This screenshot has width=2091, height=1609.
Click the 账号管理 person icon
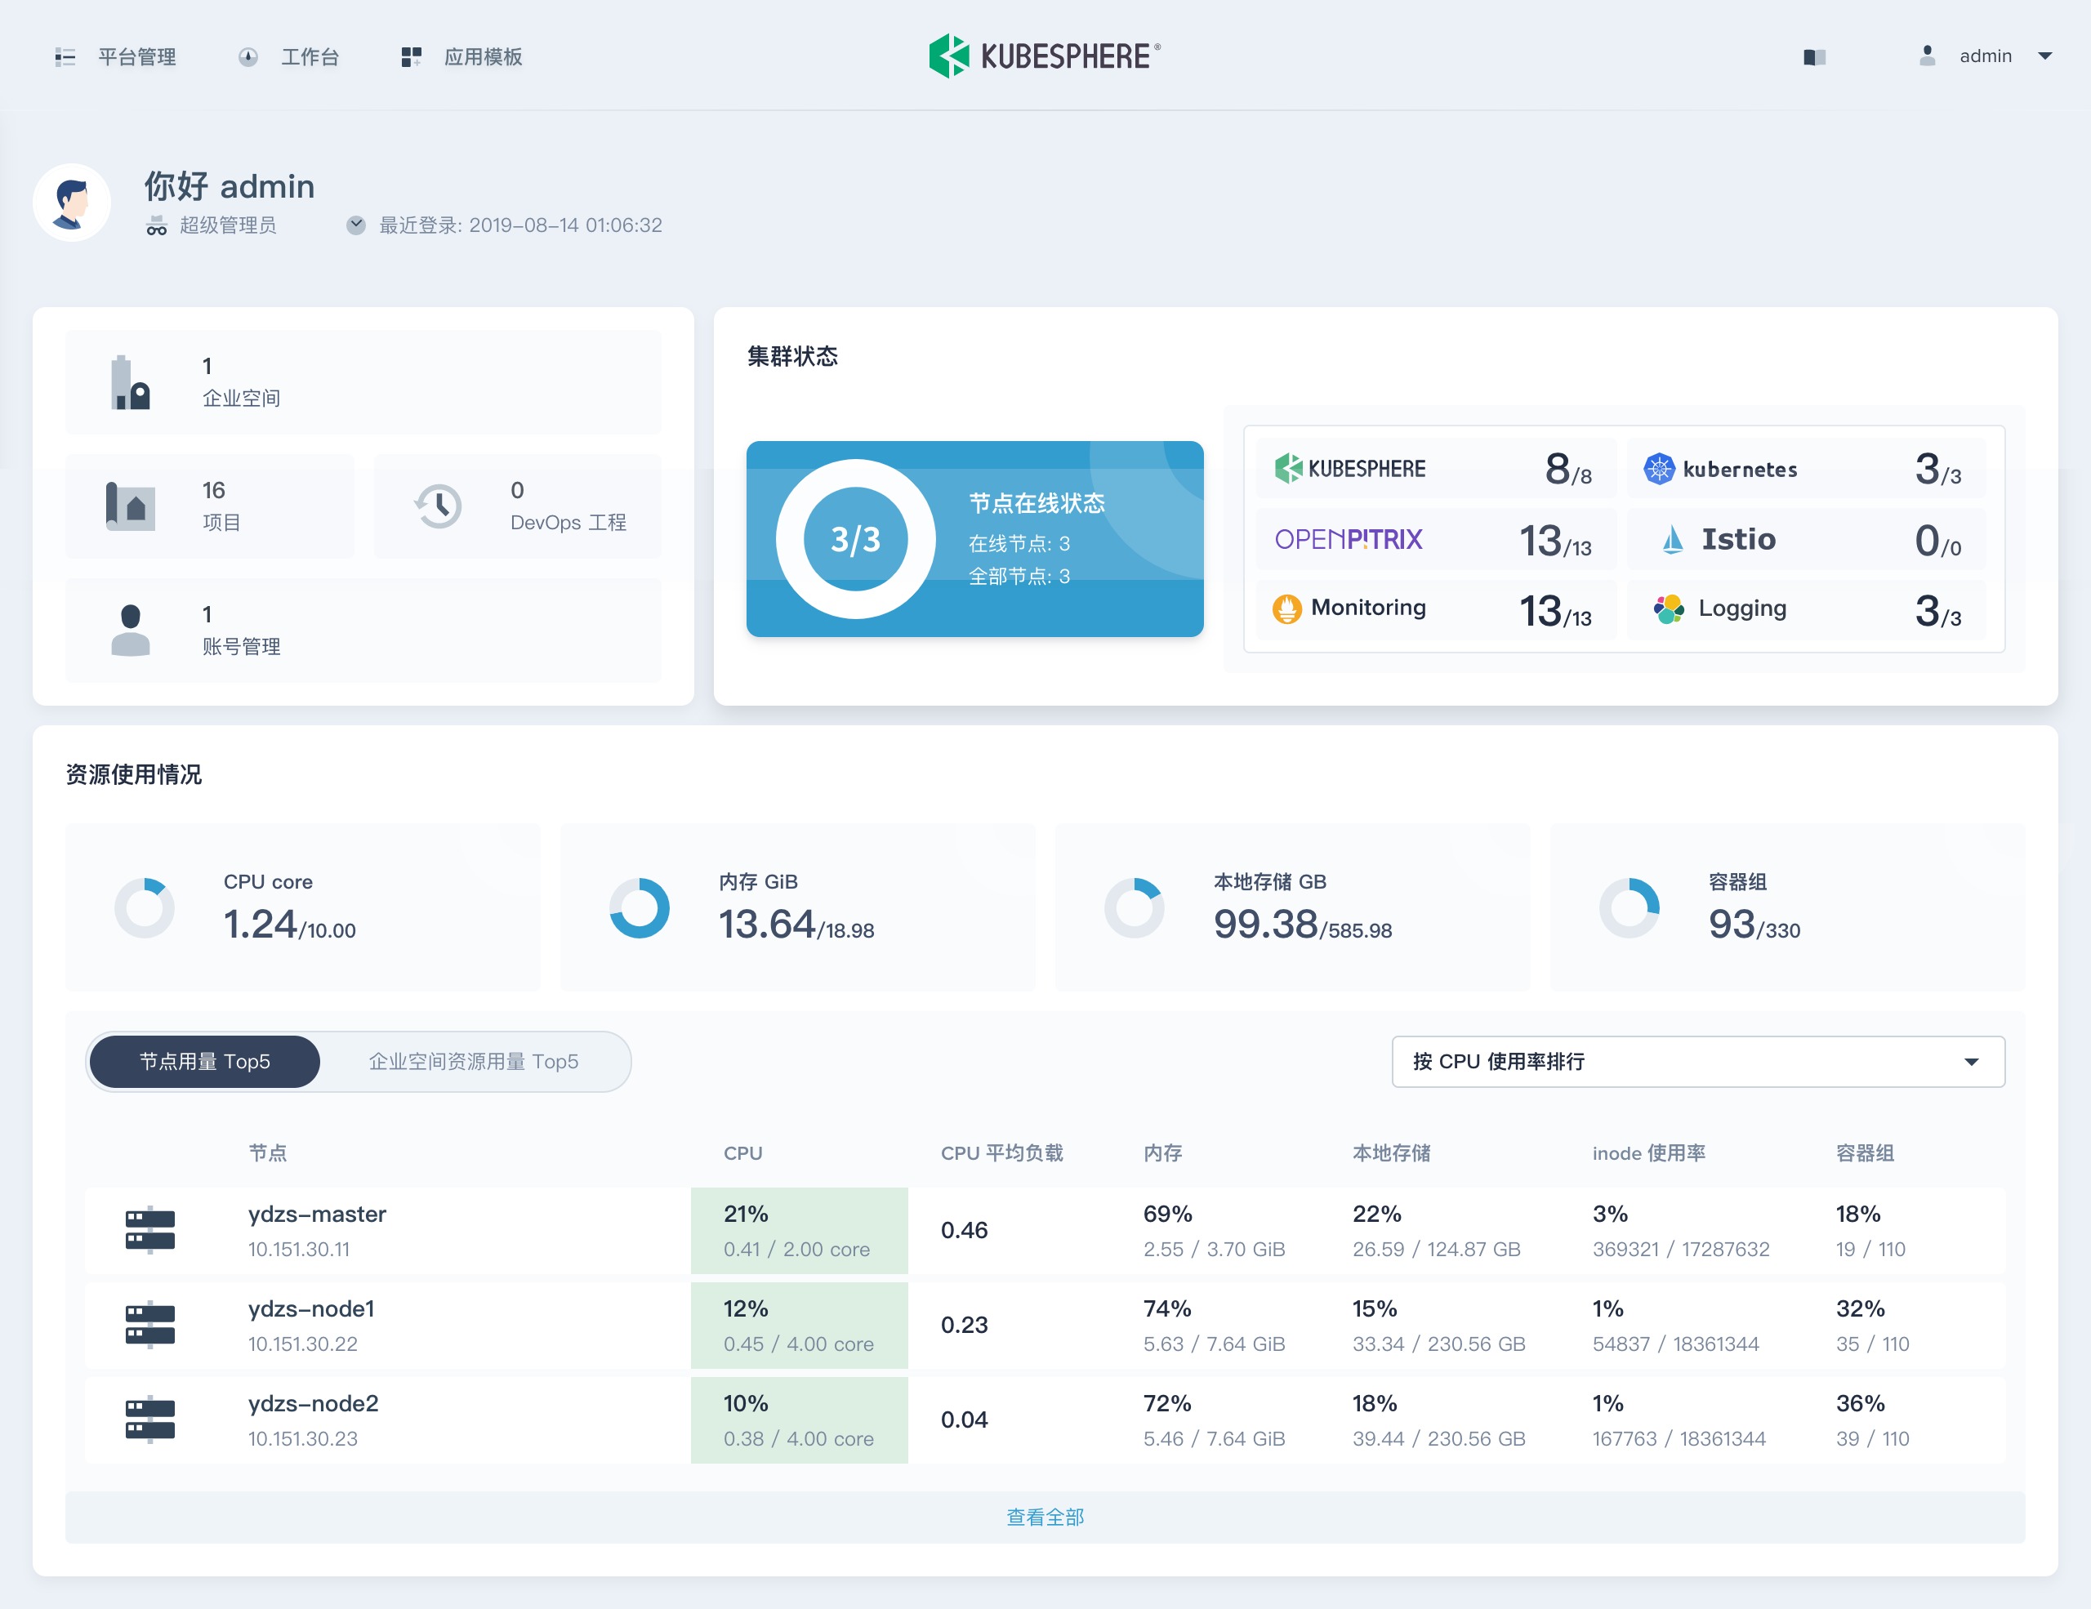coord(130,630)
